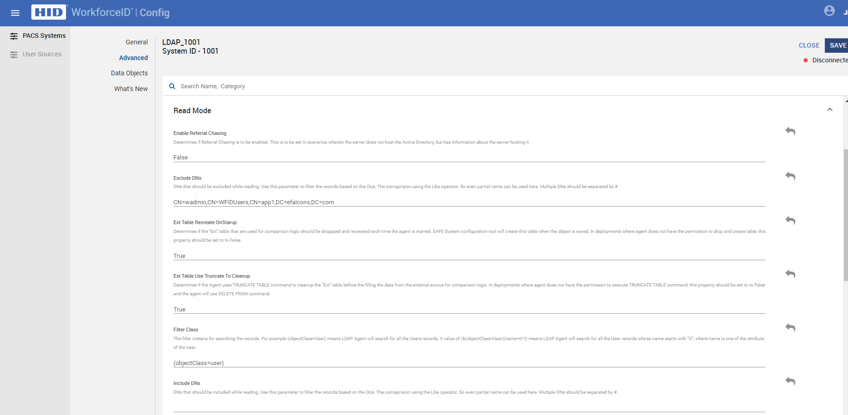Click the empty Include DNs field

469,407
